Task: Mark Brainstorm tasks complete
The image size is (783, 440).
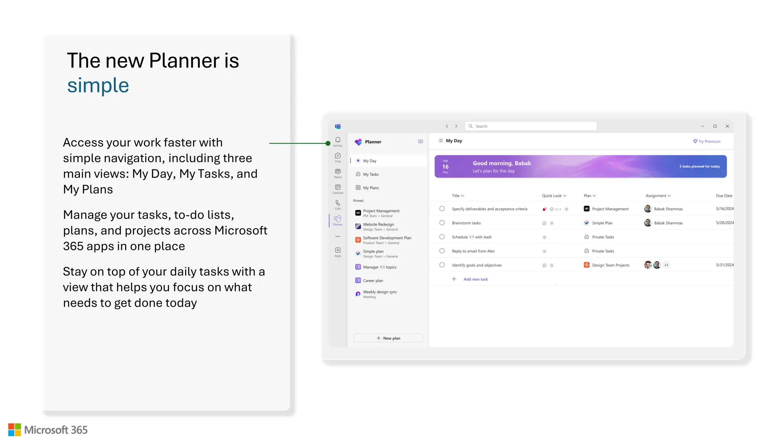Action: (x=442, y=223)
